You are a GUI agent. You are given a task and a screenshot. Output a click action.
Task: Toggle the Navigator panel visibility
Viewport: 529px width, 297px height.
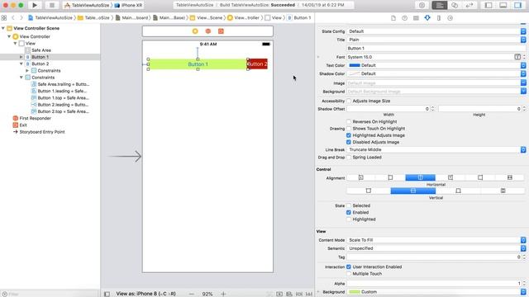pyautogui.click(x=488, y=5)
